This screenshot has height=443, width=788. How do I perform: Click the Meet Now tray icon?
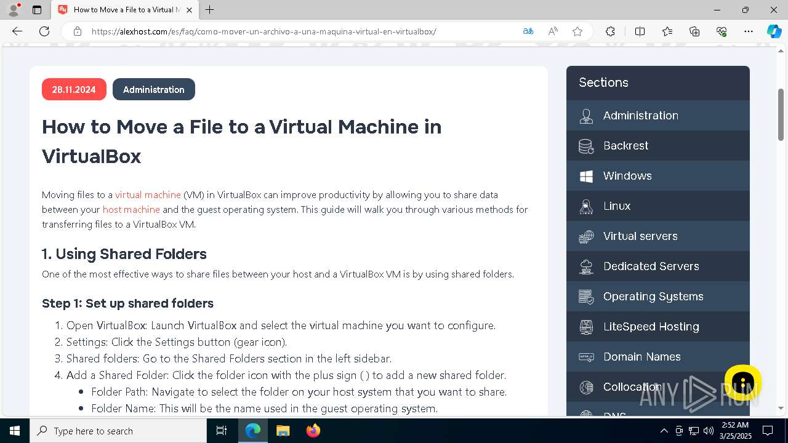679,431
